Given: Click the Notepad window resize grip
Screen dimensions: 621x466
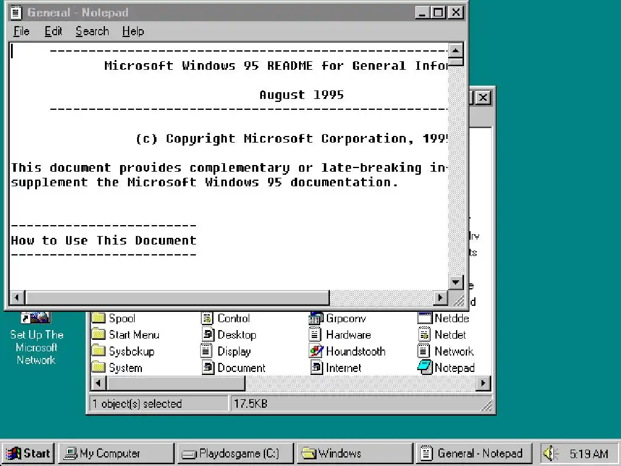Looking at the screenshot, I should tap(457, 300).
